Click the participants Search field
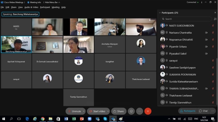The image size is (218, 122). (x=186, y=19)
